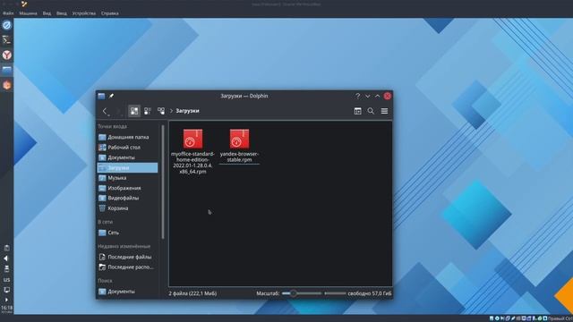This screenshot has height=322, width=573.
Task: Open removable devices tray icon
Action: coord(6,269)
